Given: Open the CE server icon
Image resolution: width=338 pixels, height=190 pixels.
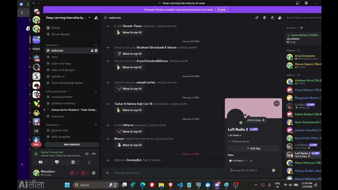Looking at the screenshot, I should point(36,131).
